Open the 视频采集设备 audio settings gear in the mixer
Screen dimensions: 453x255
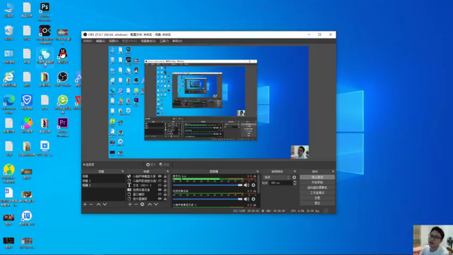253,199
